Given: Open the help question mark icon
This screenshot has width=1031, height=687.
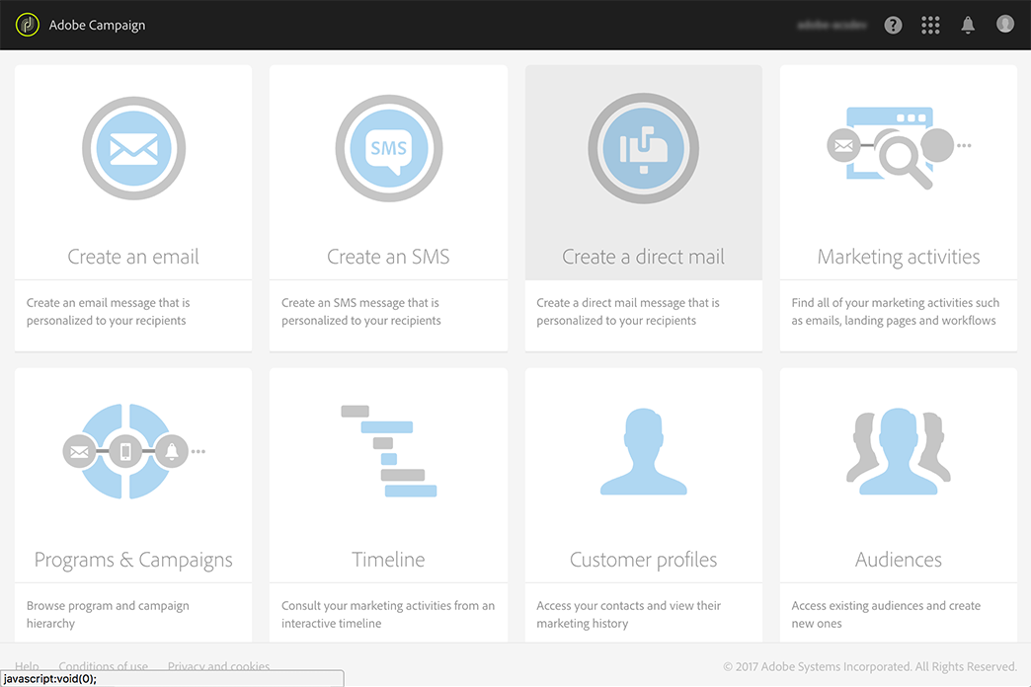Looking at the screenshot, I should point(893,25).
